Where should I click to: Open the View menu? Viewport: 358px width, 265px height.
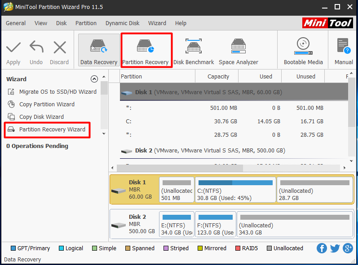point(41,23)
